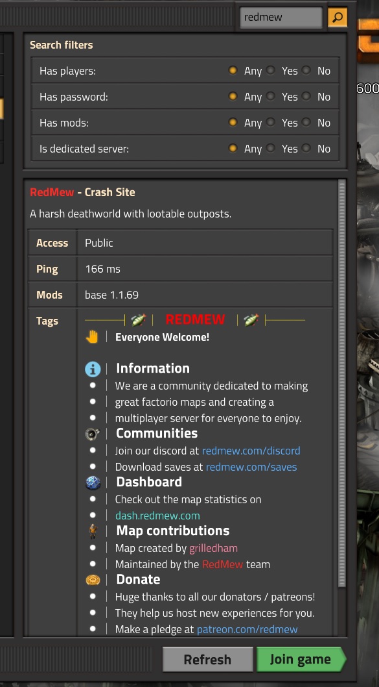Screen dimensions: 379x687
Task: Click the deathworld description text
Action: click(x=130, y=214)
